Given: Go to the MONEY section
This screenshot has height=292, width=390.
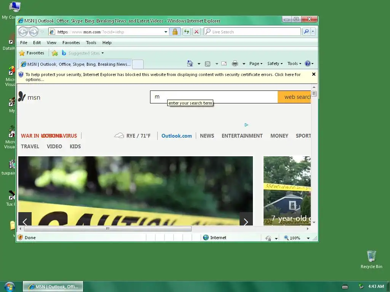Looking at the screenshot, I should (279, 136).
